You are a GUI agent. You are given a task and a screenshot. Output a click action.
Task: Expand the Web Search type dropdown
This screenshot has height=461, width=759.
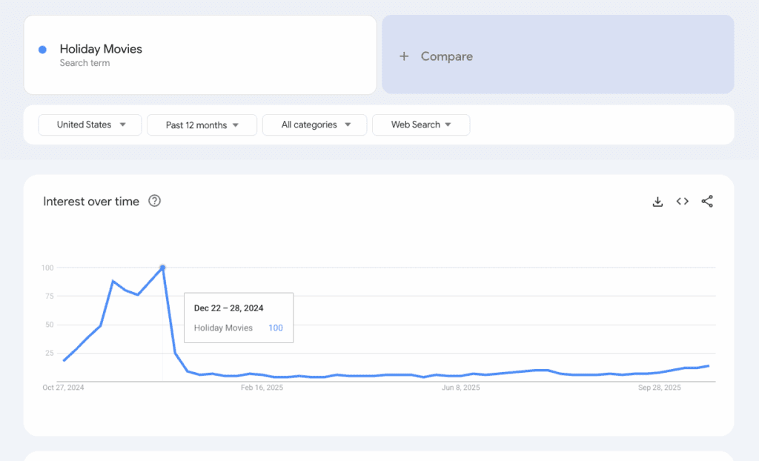pos(420,125)
